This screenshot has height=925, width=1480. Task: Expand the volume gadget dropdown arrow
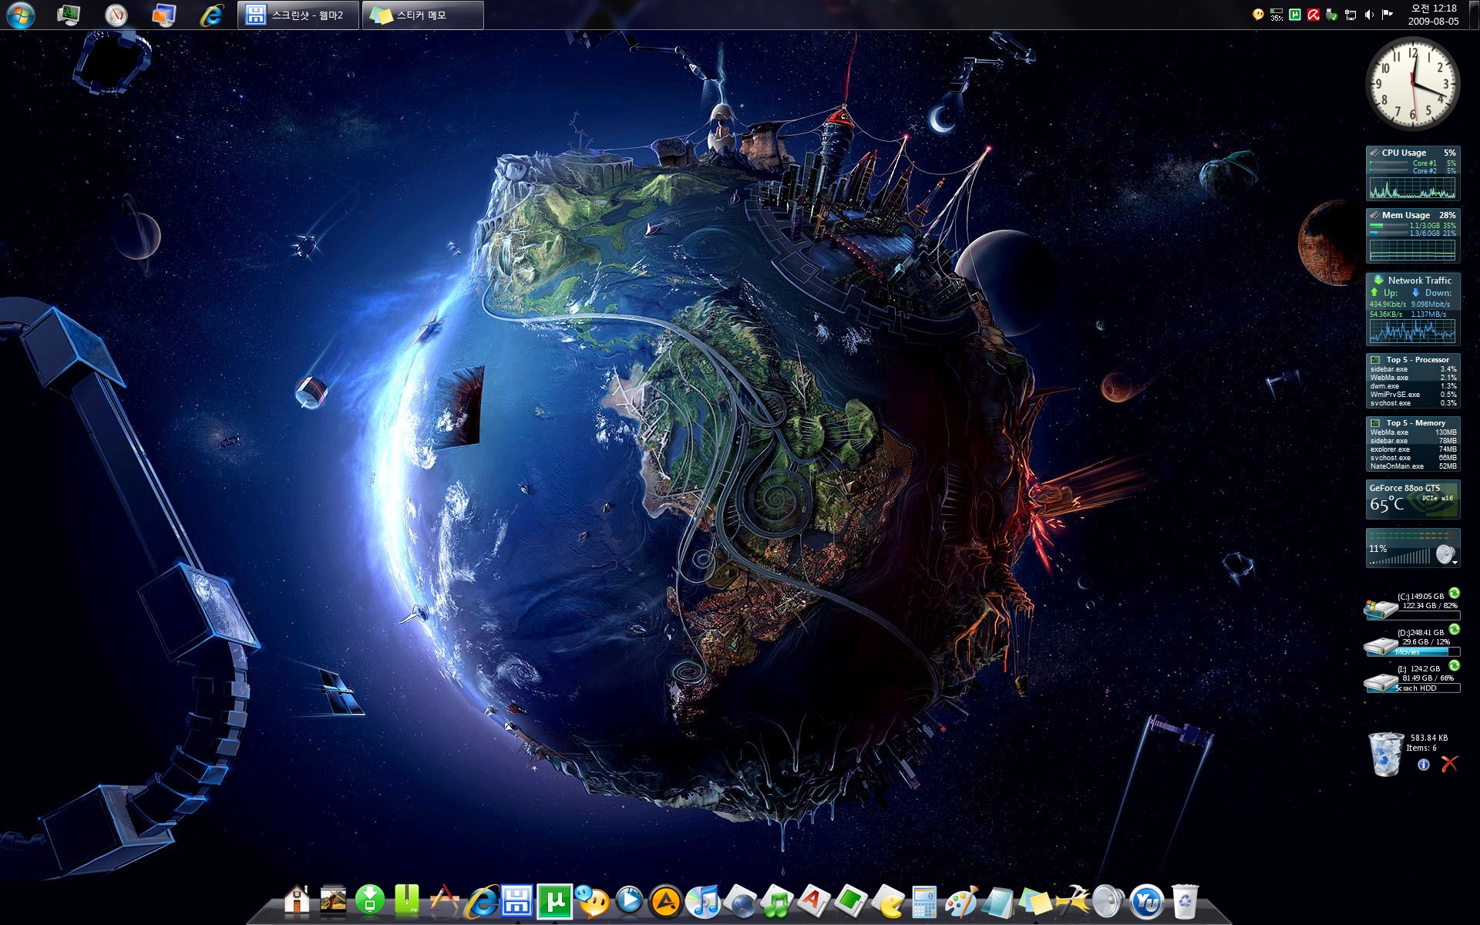click(1455, 563)
